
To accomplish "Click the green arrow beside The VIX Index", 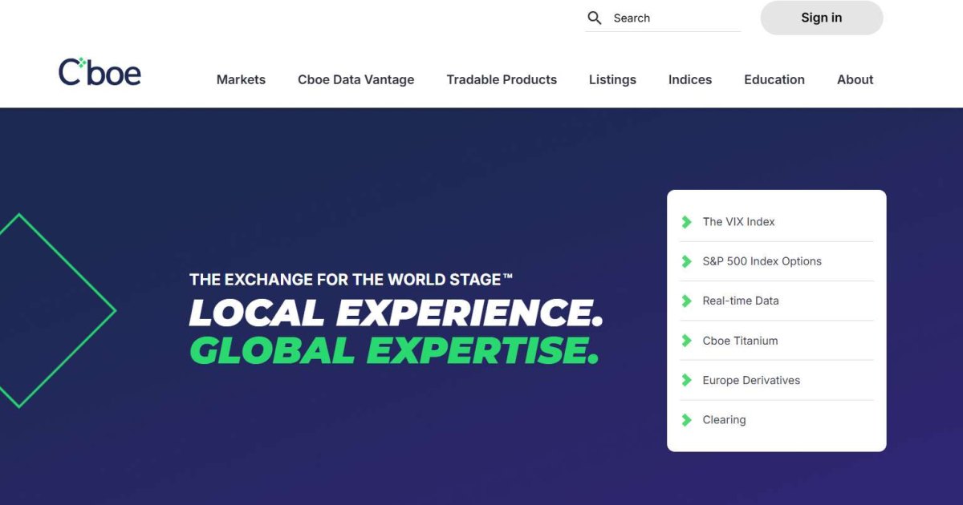I will coord(687,222).
